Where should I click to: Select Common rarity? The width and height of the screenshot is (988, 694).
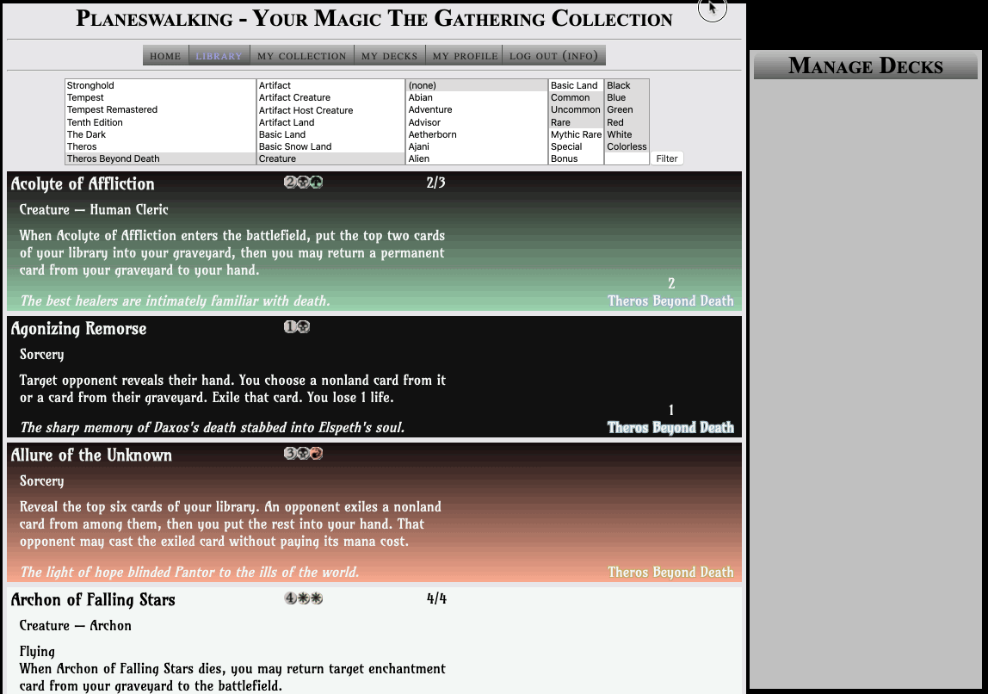point(576,97)
